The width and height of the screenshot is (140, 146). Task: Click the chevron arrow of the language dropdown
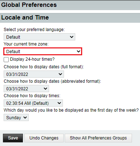pyautogui.click(x=72, y=37)
